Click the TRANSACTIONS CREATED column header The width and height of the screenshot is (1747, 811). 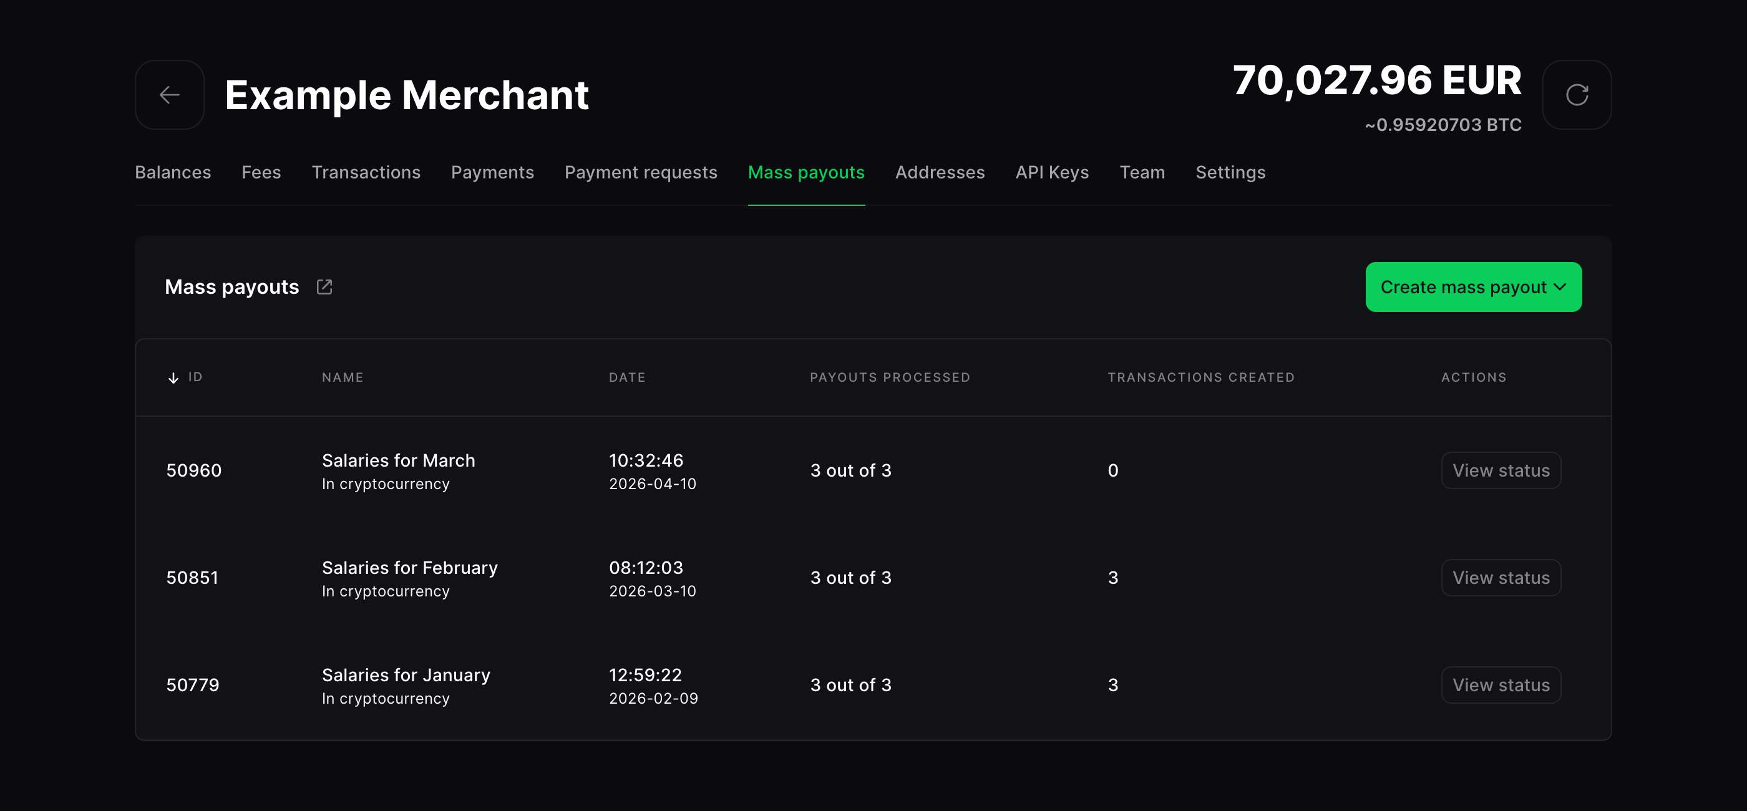click(1201, 377)
